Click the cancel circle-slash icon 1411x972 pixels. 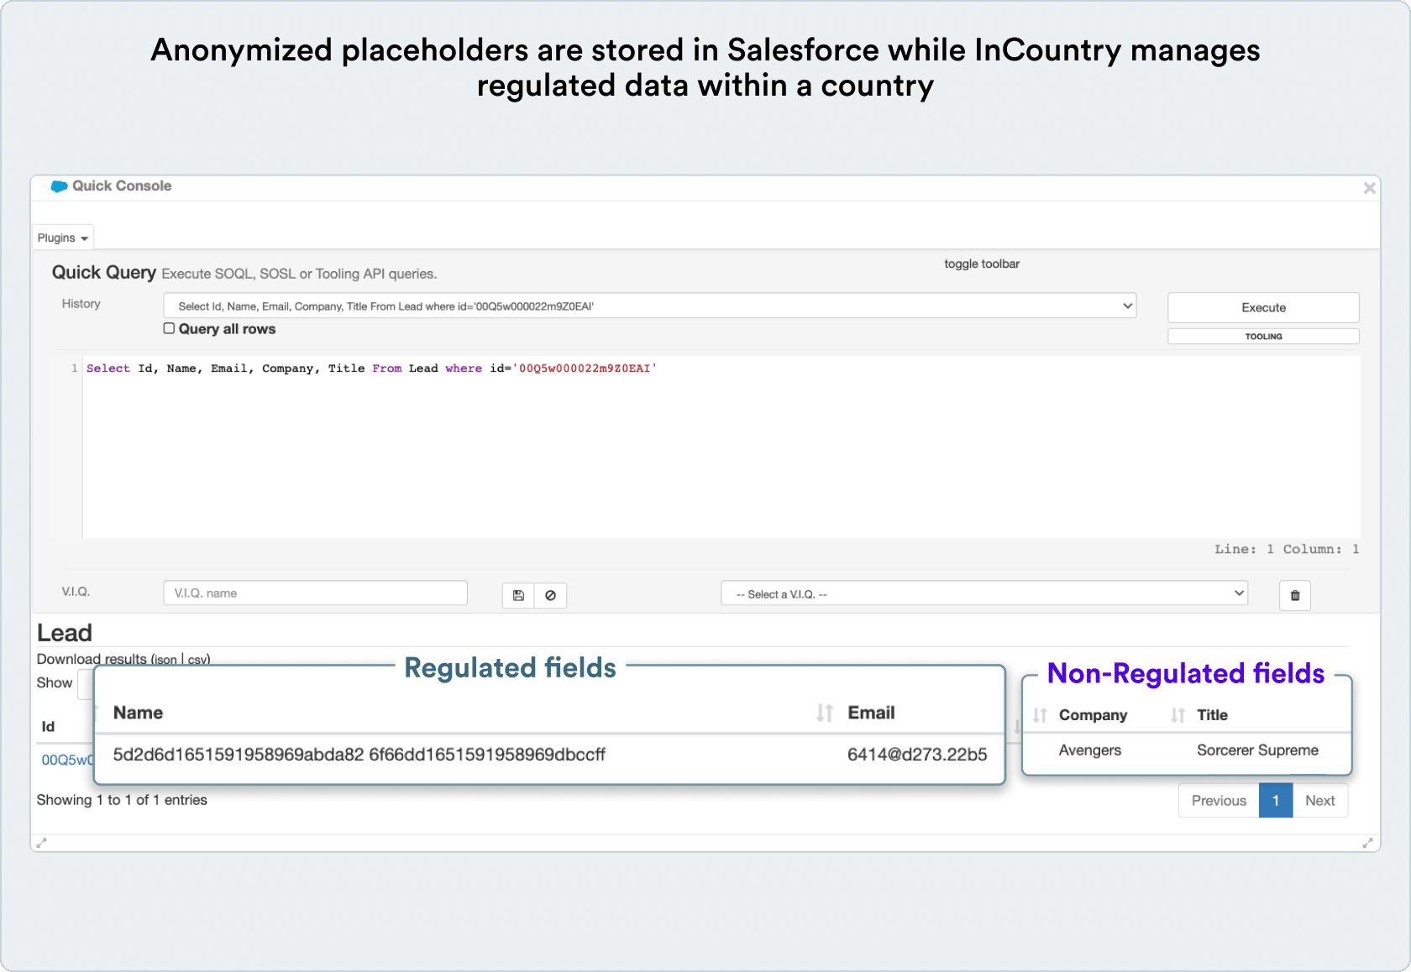point(550,595)
